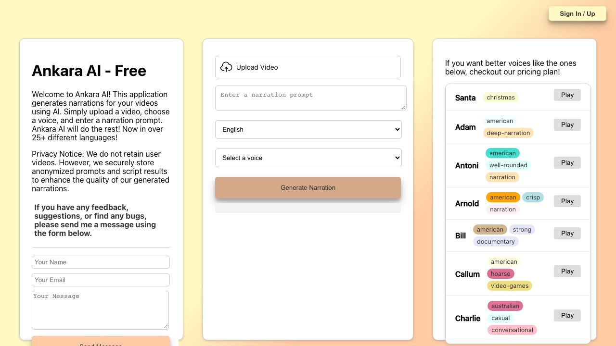Click the well-rounded tag on Antoni

tap(508, 165)
